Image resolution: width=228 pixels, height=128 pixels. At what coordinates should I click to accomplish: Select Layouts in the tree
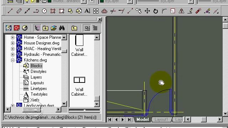coord(37,83)
